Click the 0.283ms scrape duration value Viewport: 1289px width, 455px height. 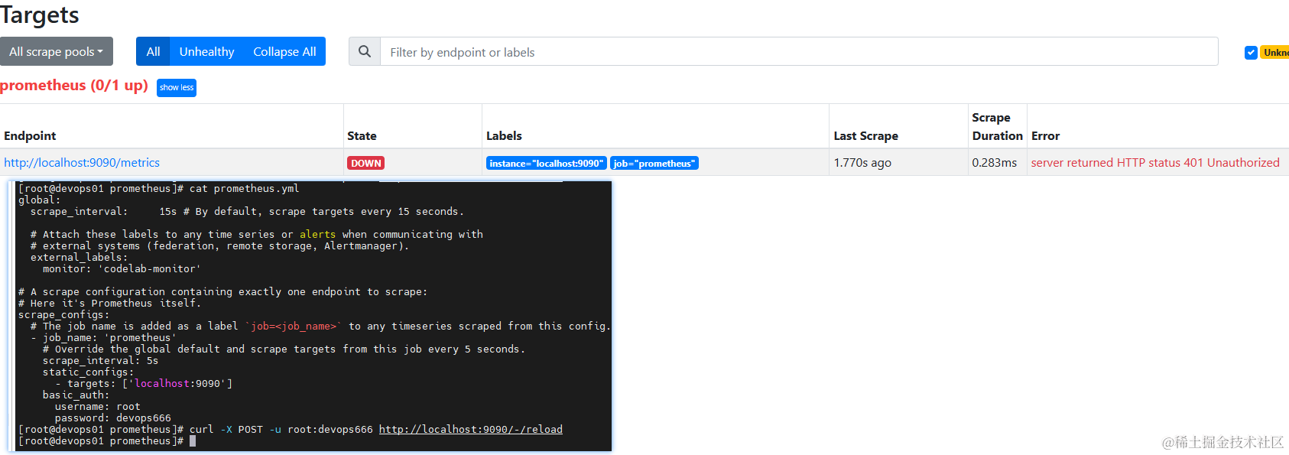click(994, 163)
